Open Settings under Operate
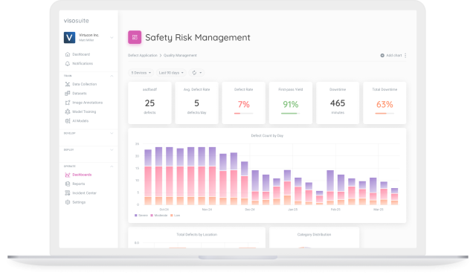The width and height of the screenshot is (476, 275). 79,202
